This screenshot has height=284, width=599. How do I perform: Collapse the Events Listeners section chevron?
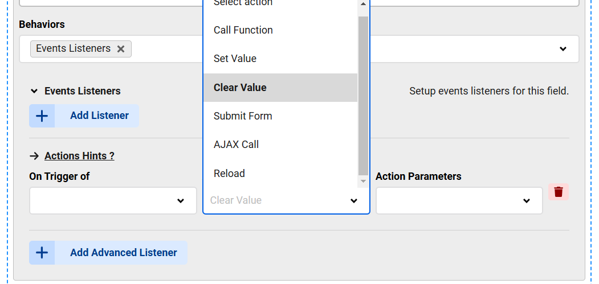34,91
